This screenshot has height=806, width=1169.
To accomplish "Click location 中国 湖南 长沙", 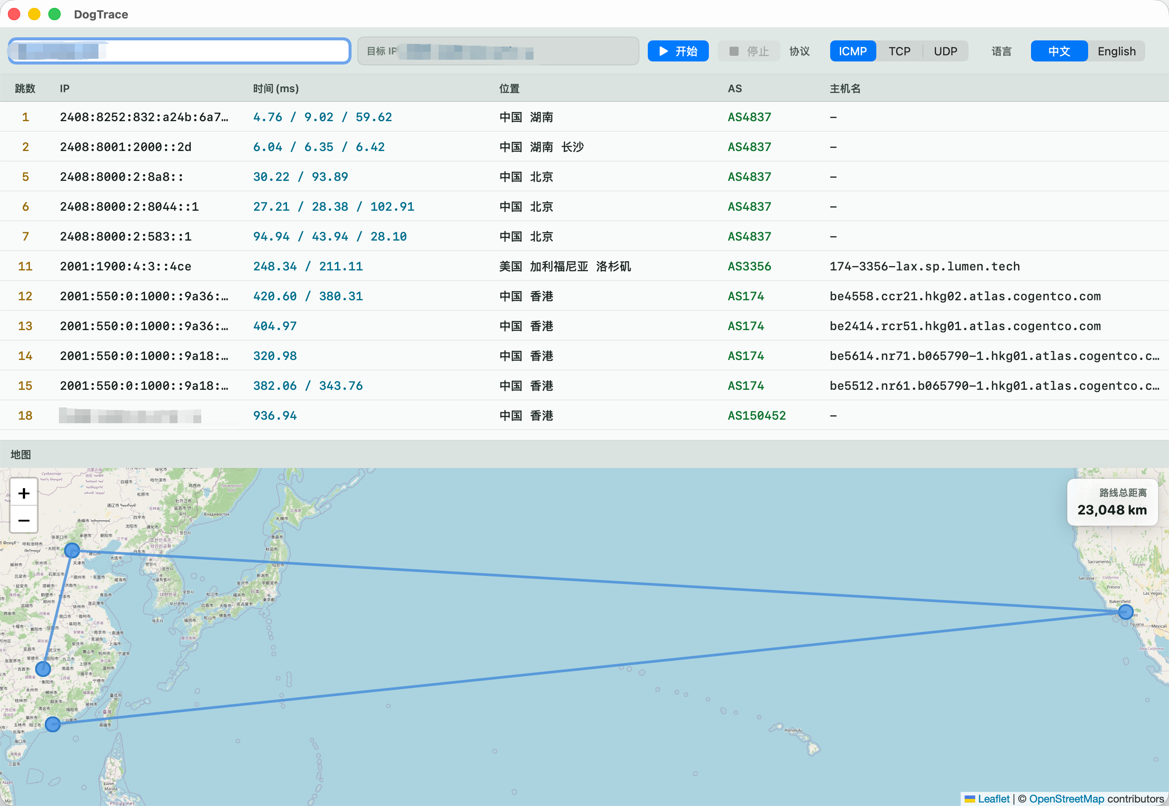I will click(x=541, y=147).
